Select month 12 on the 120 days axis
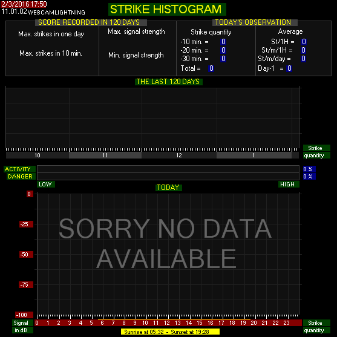 coord(179,155)
